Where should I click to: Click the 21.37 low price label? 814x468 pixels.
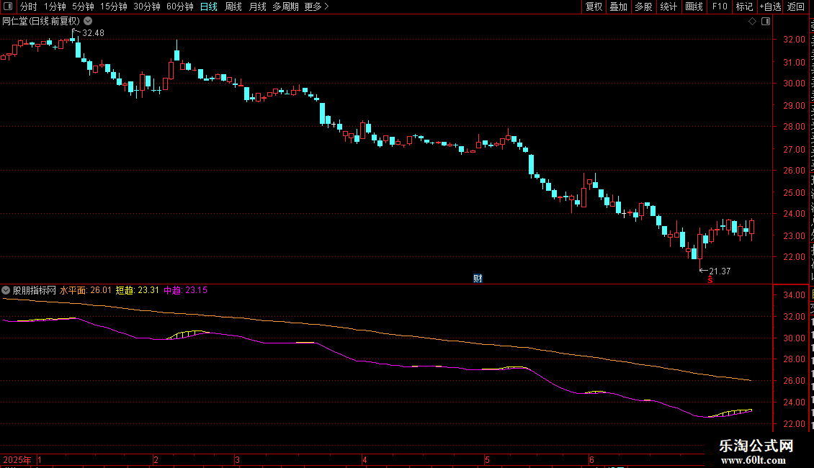[720, 271]
